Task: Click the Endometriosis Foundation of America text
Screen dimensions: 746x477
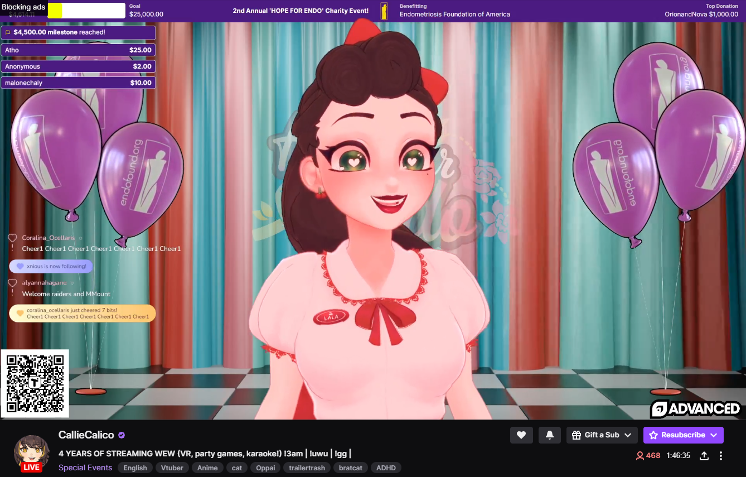Action: (x=455, y=15)
